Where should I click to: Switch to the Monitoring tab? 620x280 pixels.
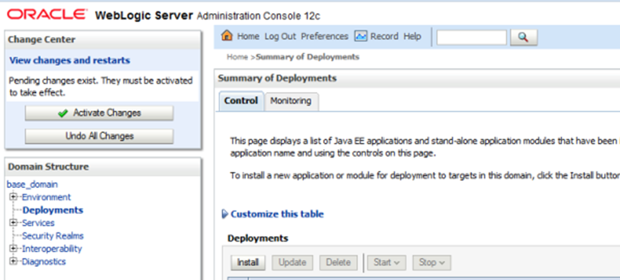tap(291, 101)
